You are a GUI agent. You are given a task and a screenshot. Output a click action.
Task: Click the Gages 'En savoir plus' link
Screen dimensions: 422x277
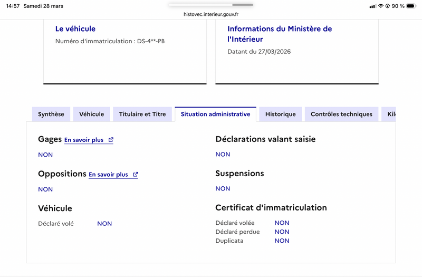coord(84,140)
